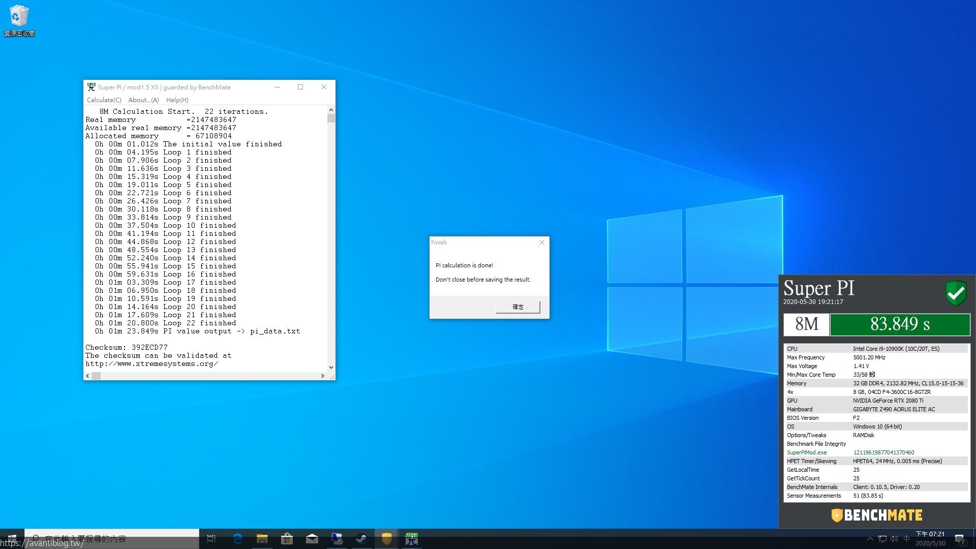Screen dimensions: 976x549
Task: Close the Super PI window
Action: click(x=324, y=87)
